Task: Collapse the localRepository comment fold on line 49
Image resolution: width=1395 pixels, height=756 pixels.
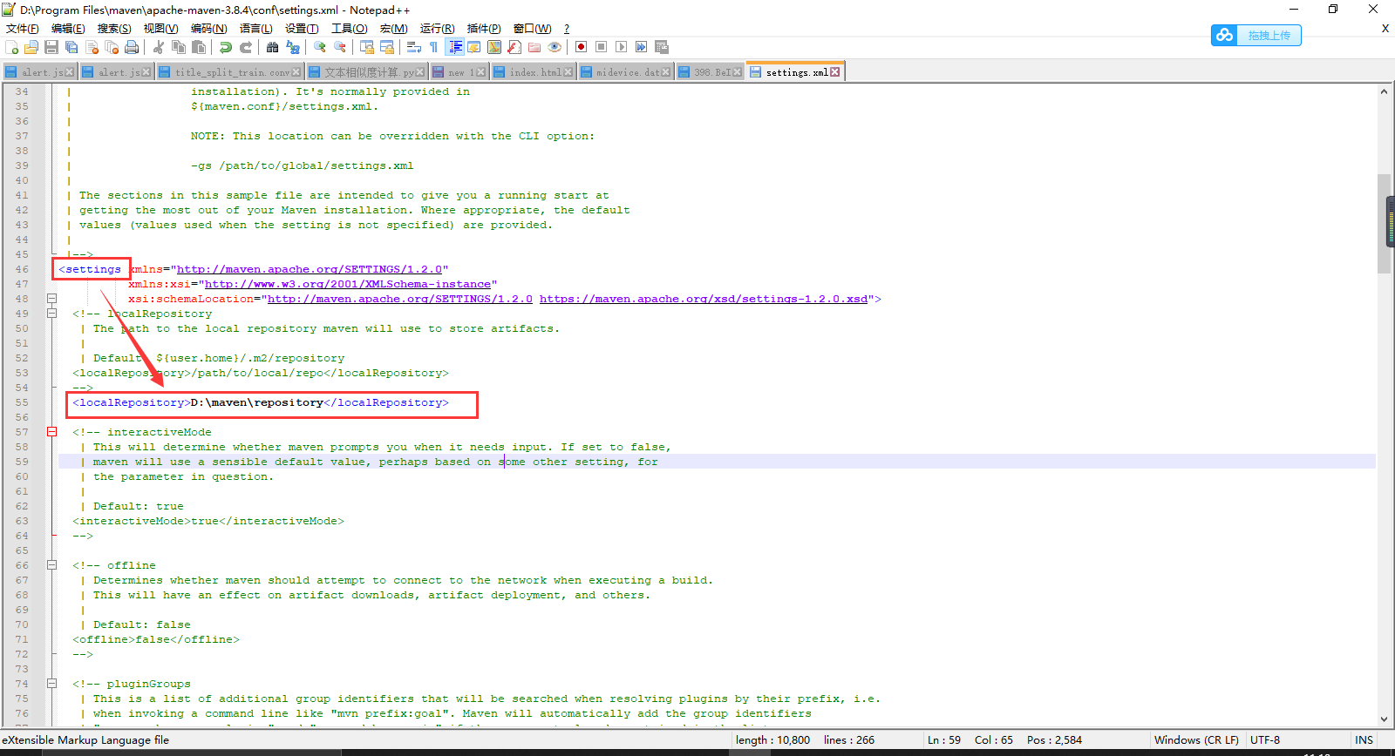Action: tap(51, 314)
